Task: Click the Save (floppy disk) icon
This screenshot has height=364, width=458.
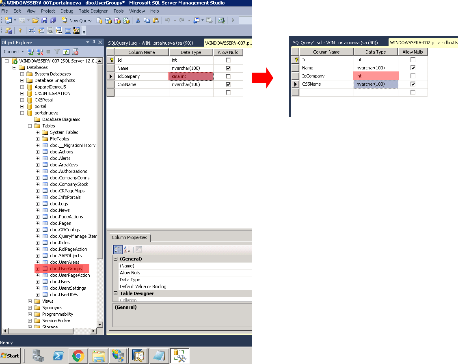Action: coord(44,20)
